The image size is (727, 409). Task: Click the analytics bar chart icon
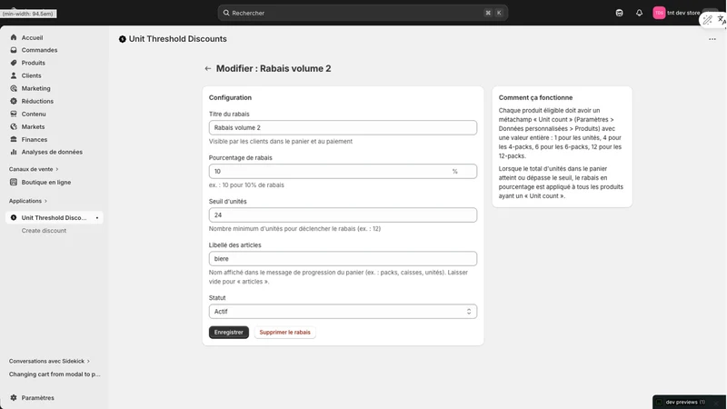tap(14, 152)
